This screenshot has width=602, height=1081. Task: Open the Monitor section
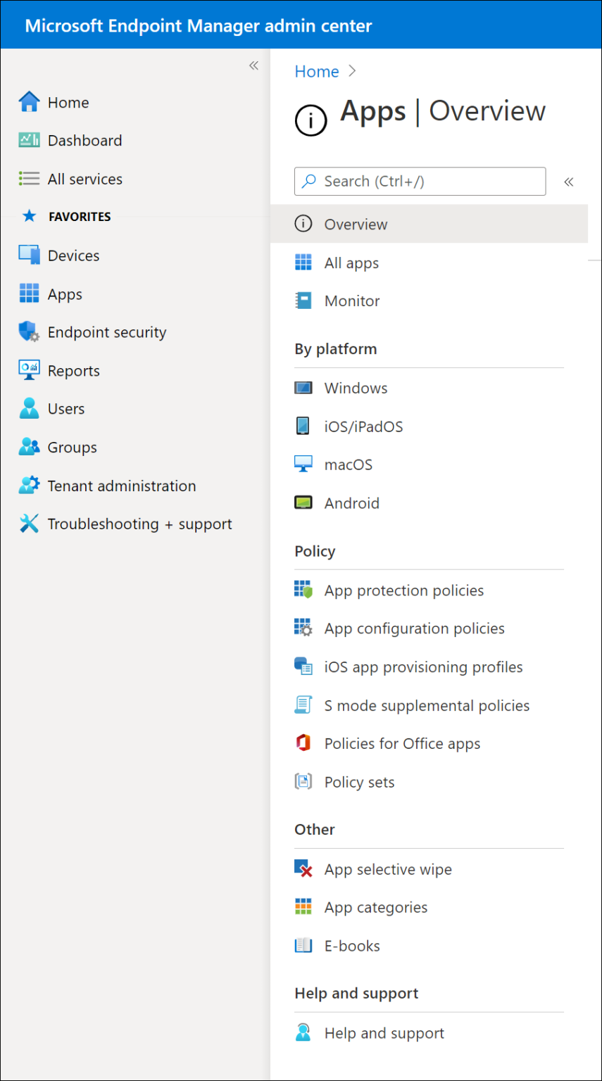352,301
